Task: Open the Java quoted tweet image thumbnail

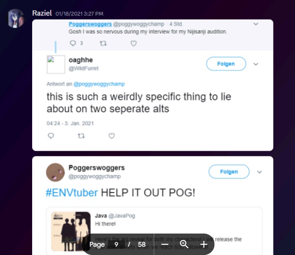Action: 71,232
